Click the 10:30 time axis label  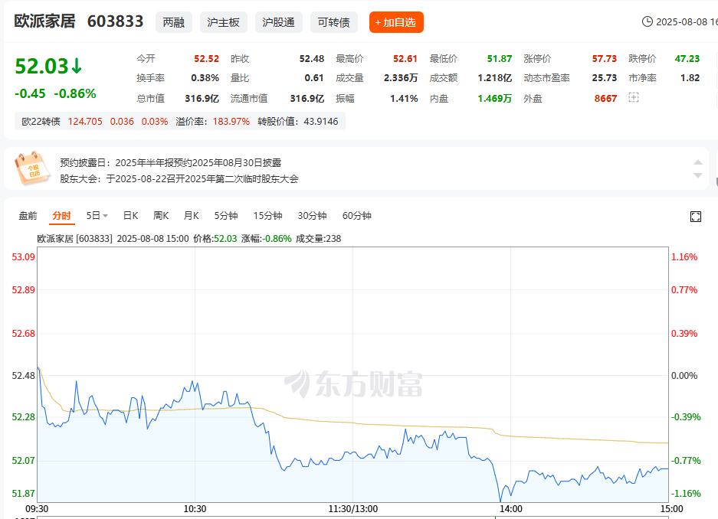pyautogui.click(x=195, y=509)
